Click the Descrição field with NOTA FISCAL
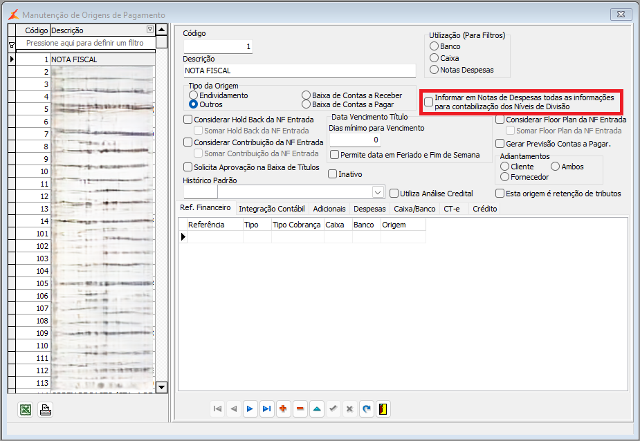The height and width of the screenshot is (441, 640). (300, 71)
